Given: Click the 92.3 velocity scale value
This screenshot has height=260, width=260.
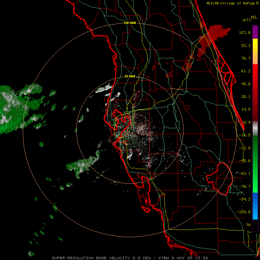Looking at the screenshot, I should click(246, 45).
